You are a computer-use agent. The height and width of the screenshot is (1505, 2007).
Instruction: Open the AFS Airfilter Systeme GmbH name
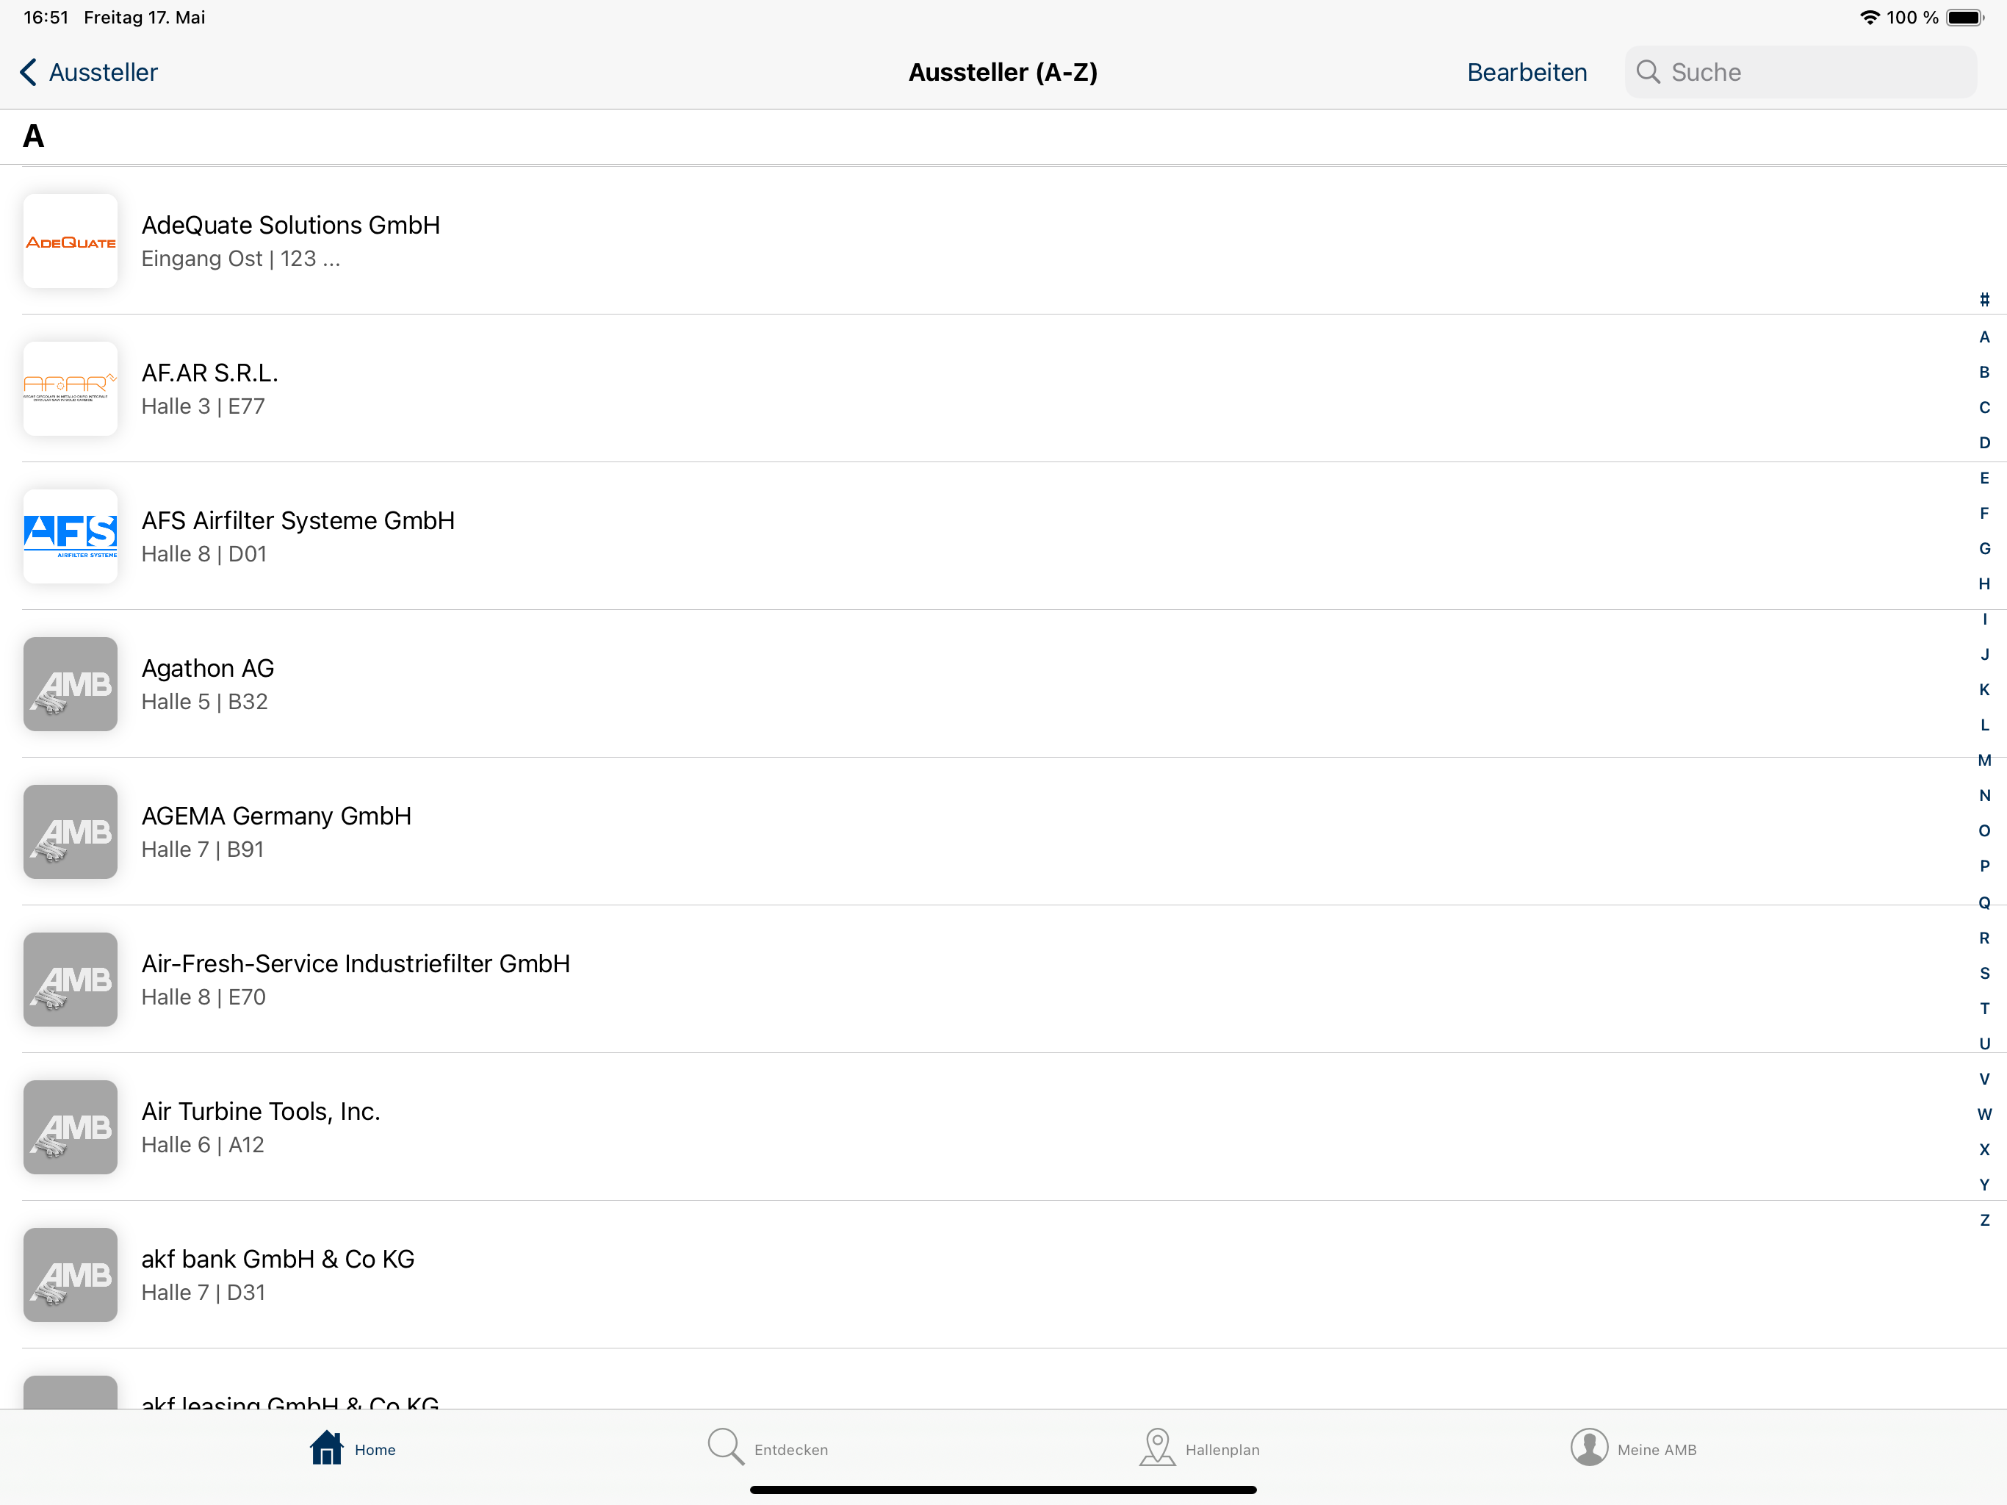(298, 520)
